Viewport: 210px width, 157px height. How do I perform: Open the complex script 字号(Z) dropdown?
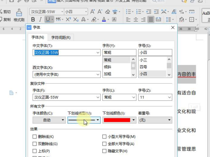[x=169, y=97]
